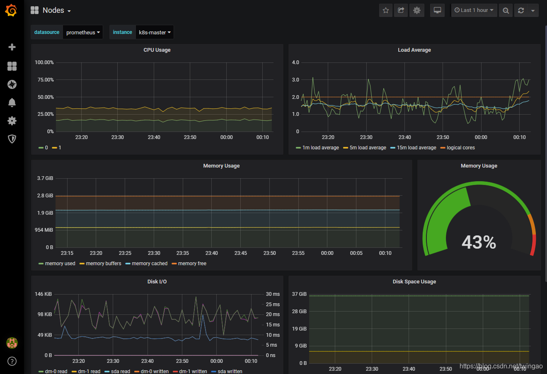Click the page vertical scrollbar
The image size is (547, 374).
point(545,153)
